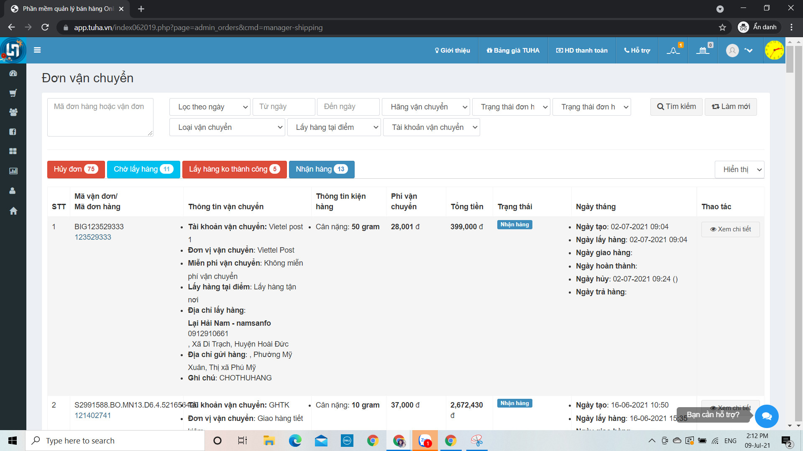Select the Chờ lấy hàng tab
Screen dimensions: 803x451
(x=143, y=169)
